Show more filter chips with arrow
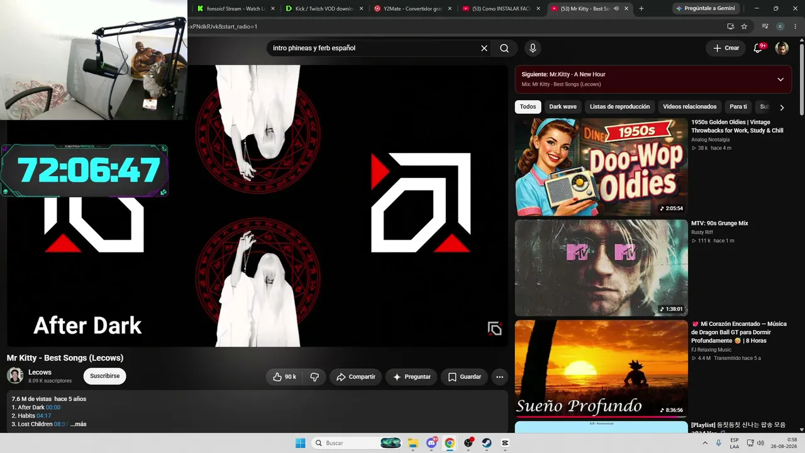Viewport: 805px width, 453px height. coord(782,108)
